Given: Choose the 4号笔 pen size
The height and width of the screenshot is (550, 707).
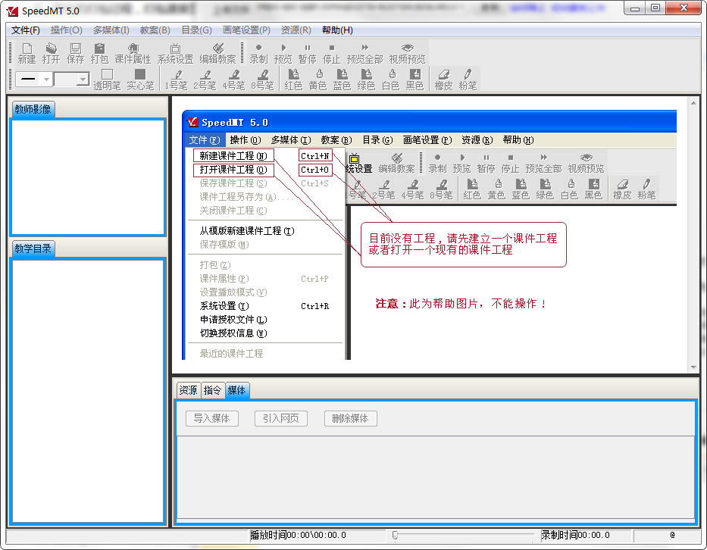Looking at the screenshot, I should [x=233, y=80].
